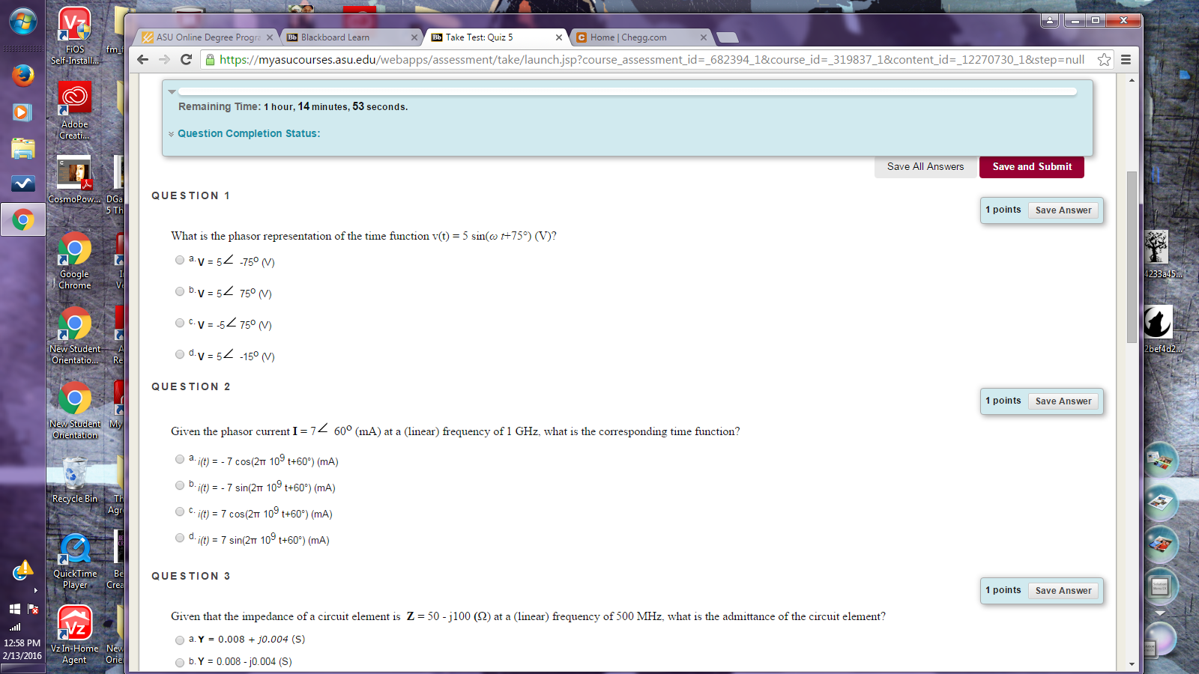Click Save All Answers button
The height and width of the screenshot is (674, 1199).
[925, 167]
